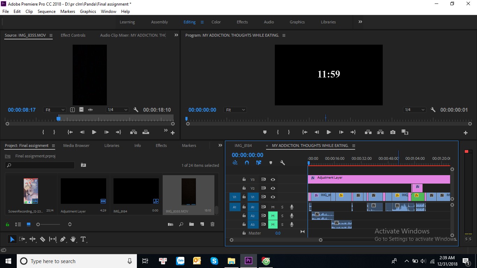
Task: Show more workspaces overflow chevron
Action: (x=360, y=22)
